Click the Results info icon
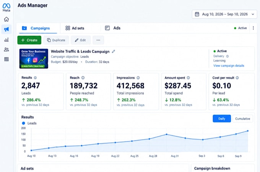The height and width of the screenshot is (172, 260). [35, 78]
